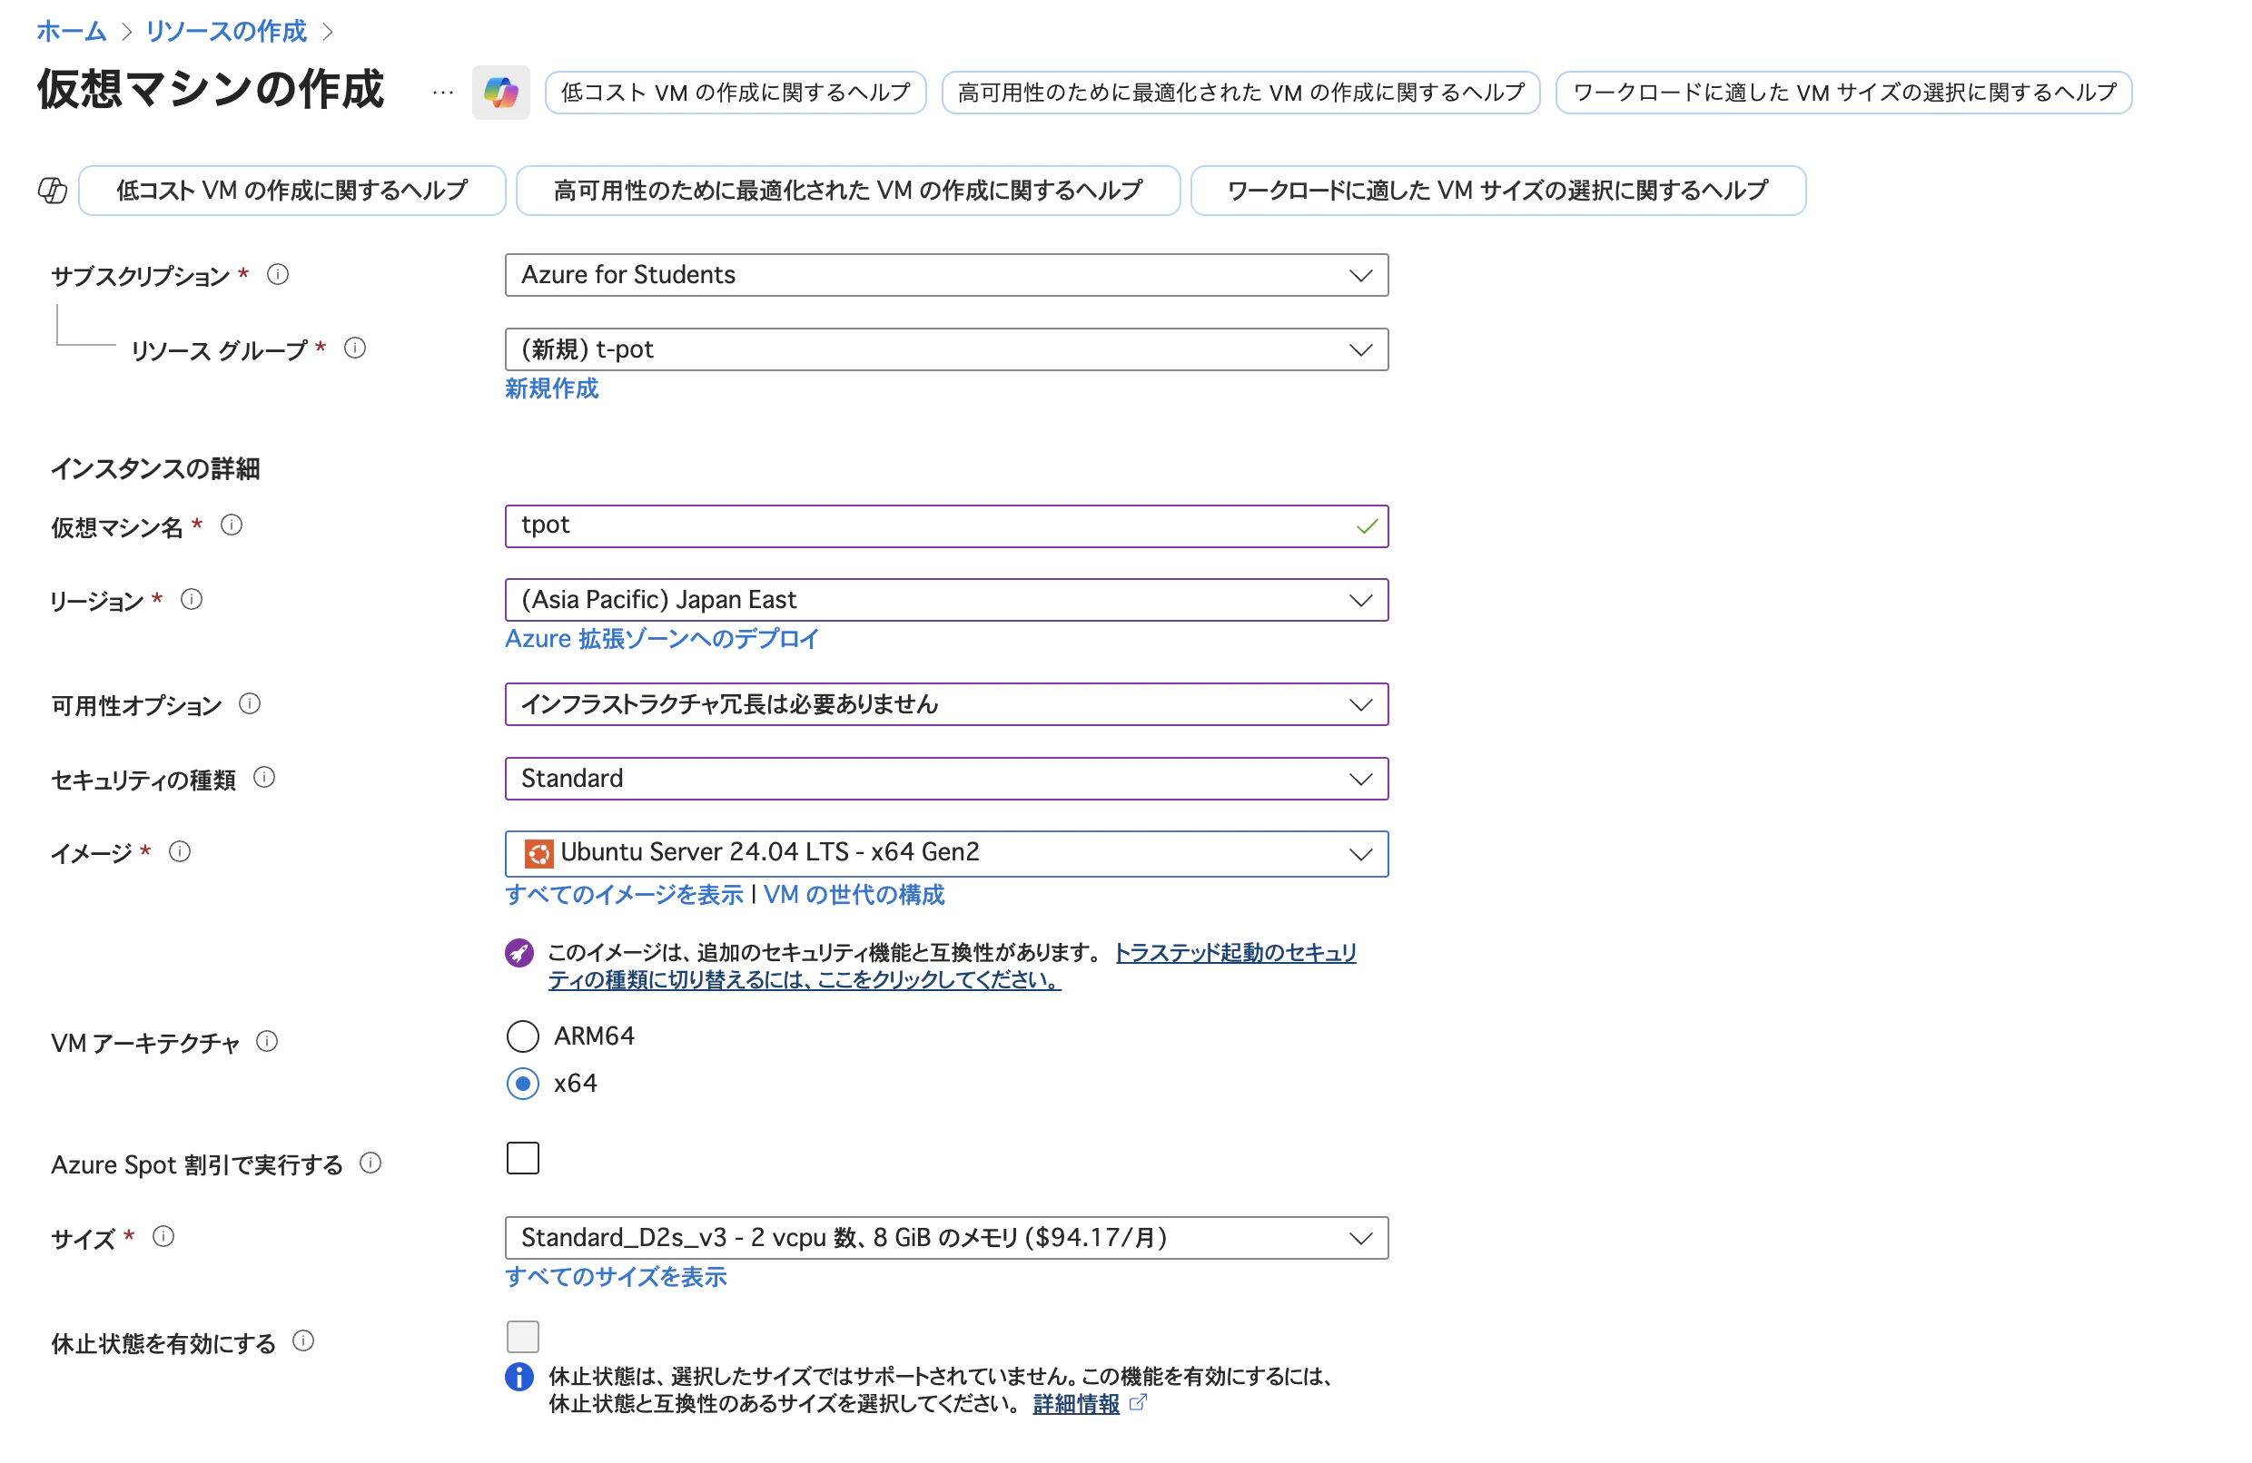Click すべてのイメージを表示 link
The width and height of the screenshot is (2252, 1463).
625,895
